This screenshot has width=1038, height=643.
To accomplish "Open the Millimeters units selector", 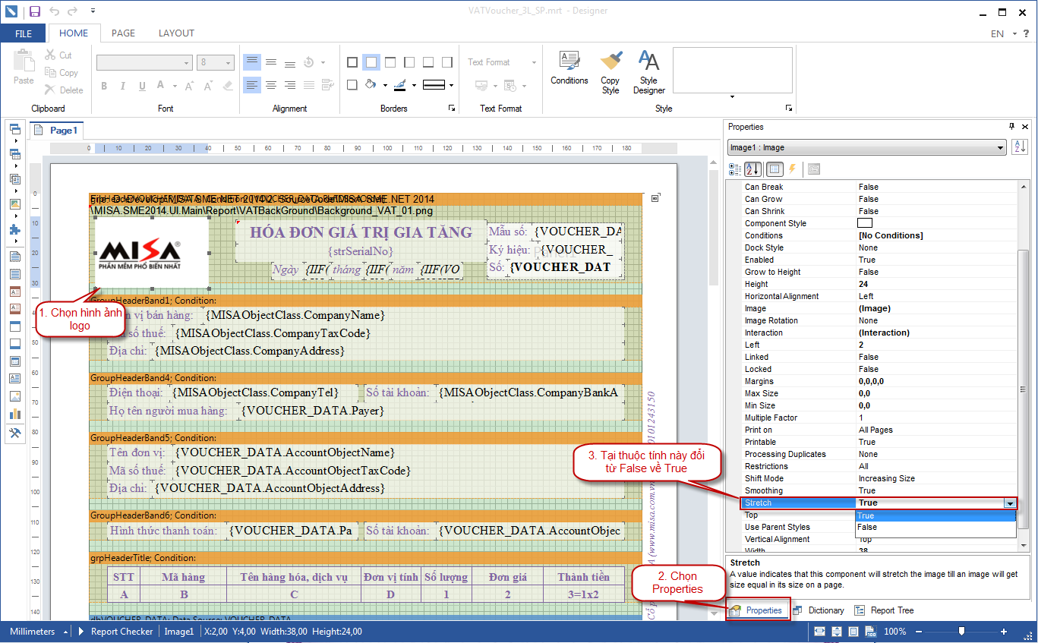I will tap(38, 631).
